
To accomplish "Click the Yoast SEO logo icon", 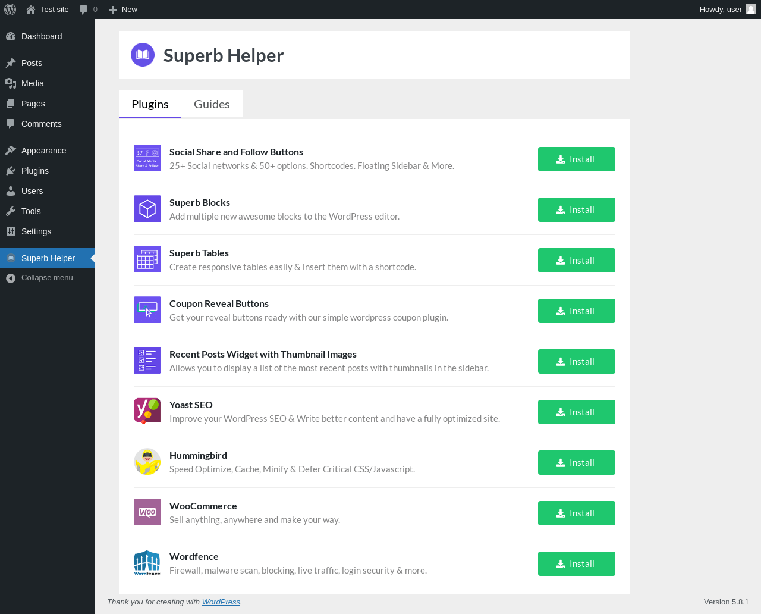I will [147, 411].
